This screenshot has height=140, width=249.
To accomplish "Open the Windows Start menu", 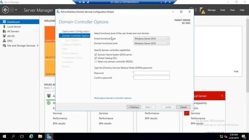I will click(4, 136).
